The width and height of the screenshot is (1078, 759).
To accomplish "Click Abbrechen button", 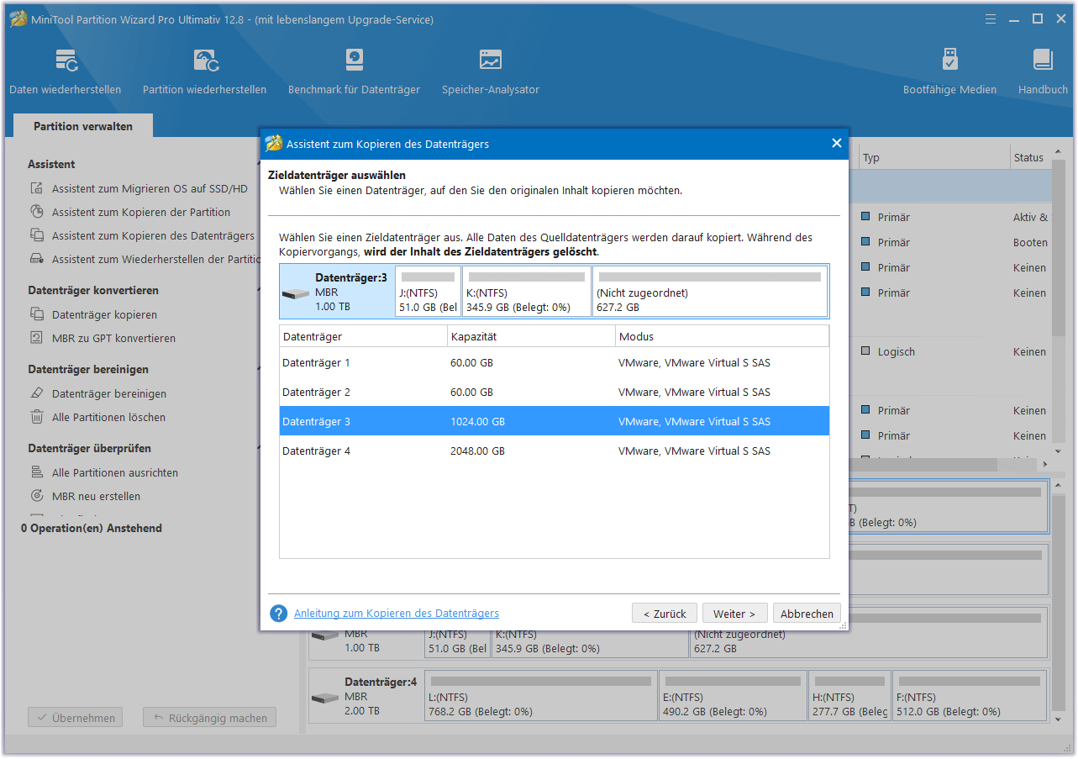I will coord(807,614).
